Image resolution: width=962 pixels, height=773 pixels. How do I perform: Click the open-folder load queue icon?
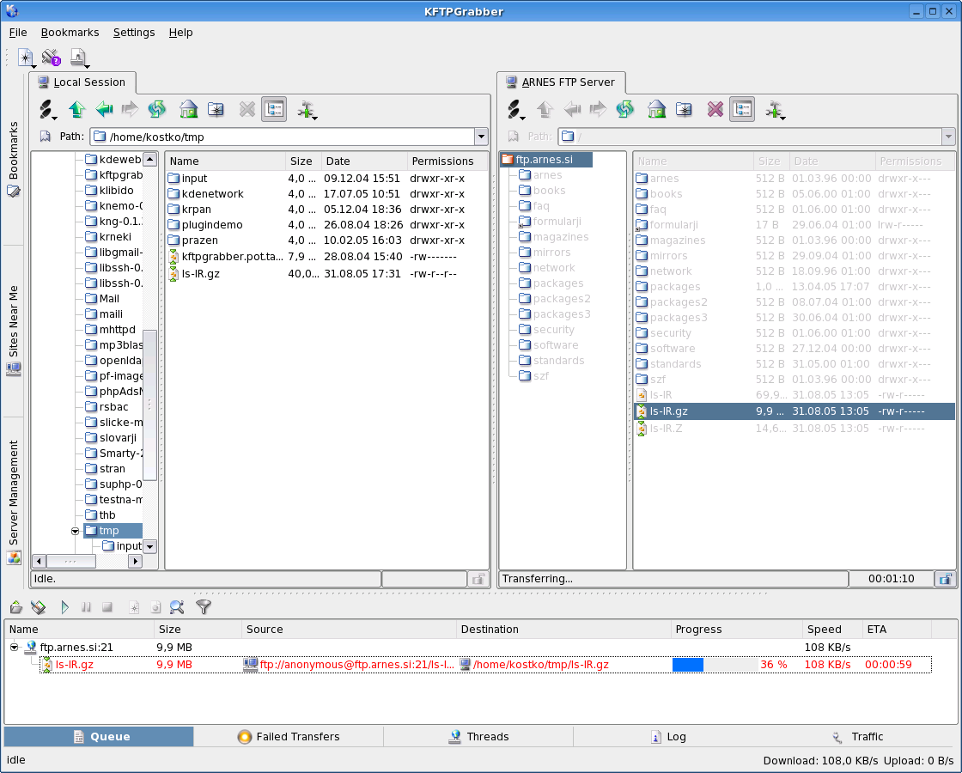pyautogui.click(x=16, y=607)
